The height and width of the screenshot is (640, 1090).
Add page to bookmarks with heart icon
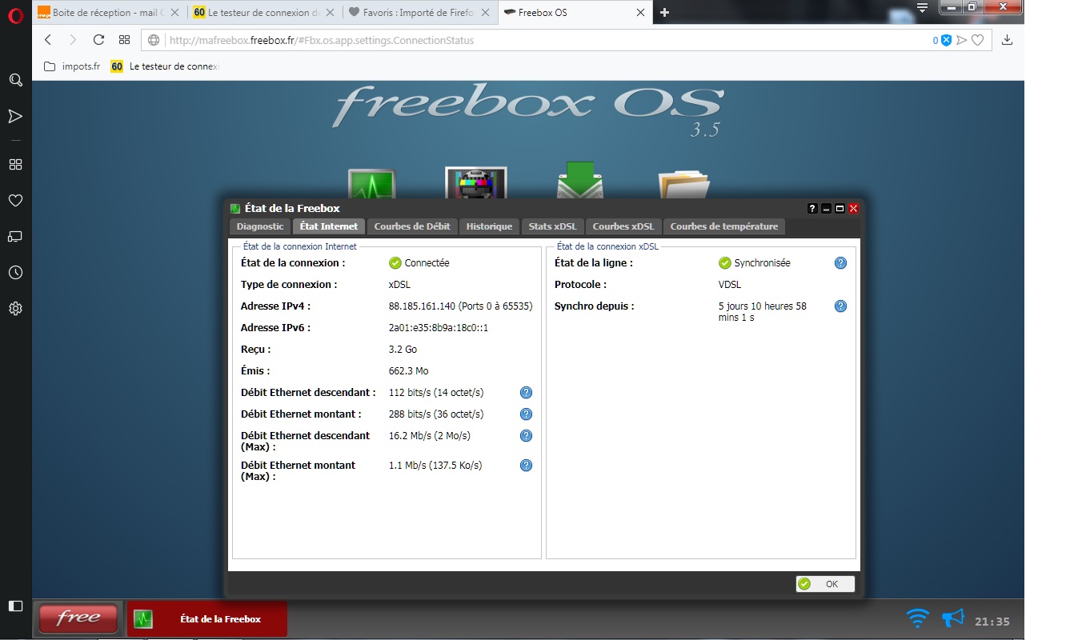coord(977,40)
